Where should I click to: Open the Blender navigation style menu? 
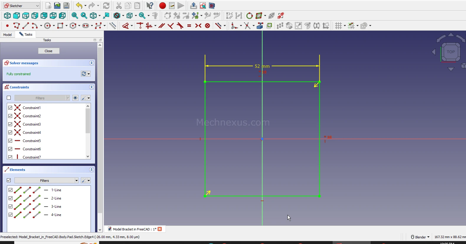click(420, 237)
